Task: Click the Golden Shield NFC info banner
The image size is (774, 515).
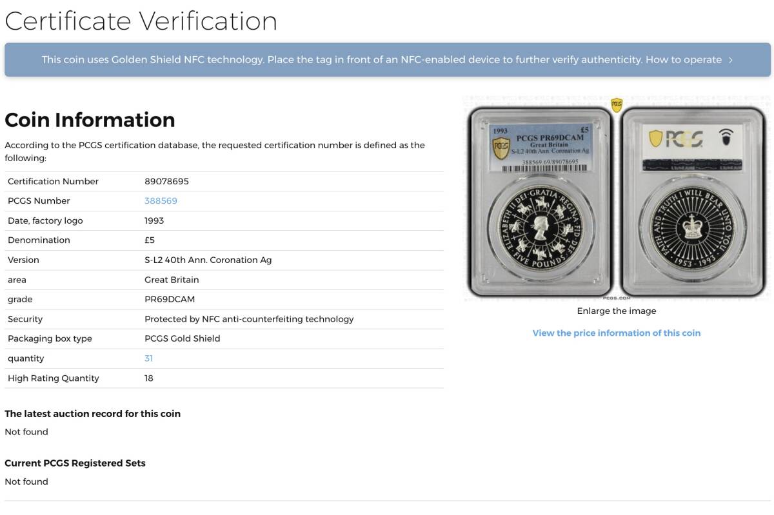Action: [x=388, y=60]
